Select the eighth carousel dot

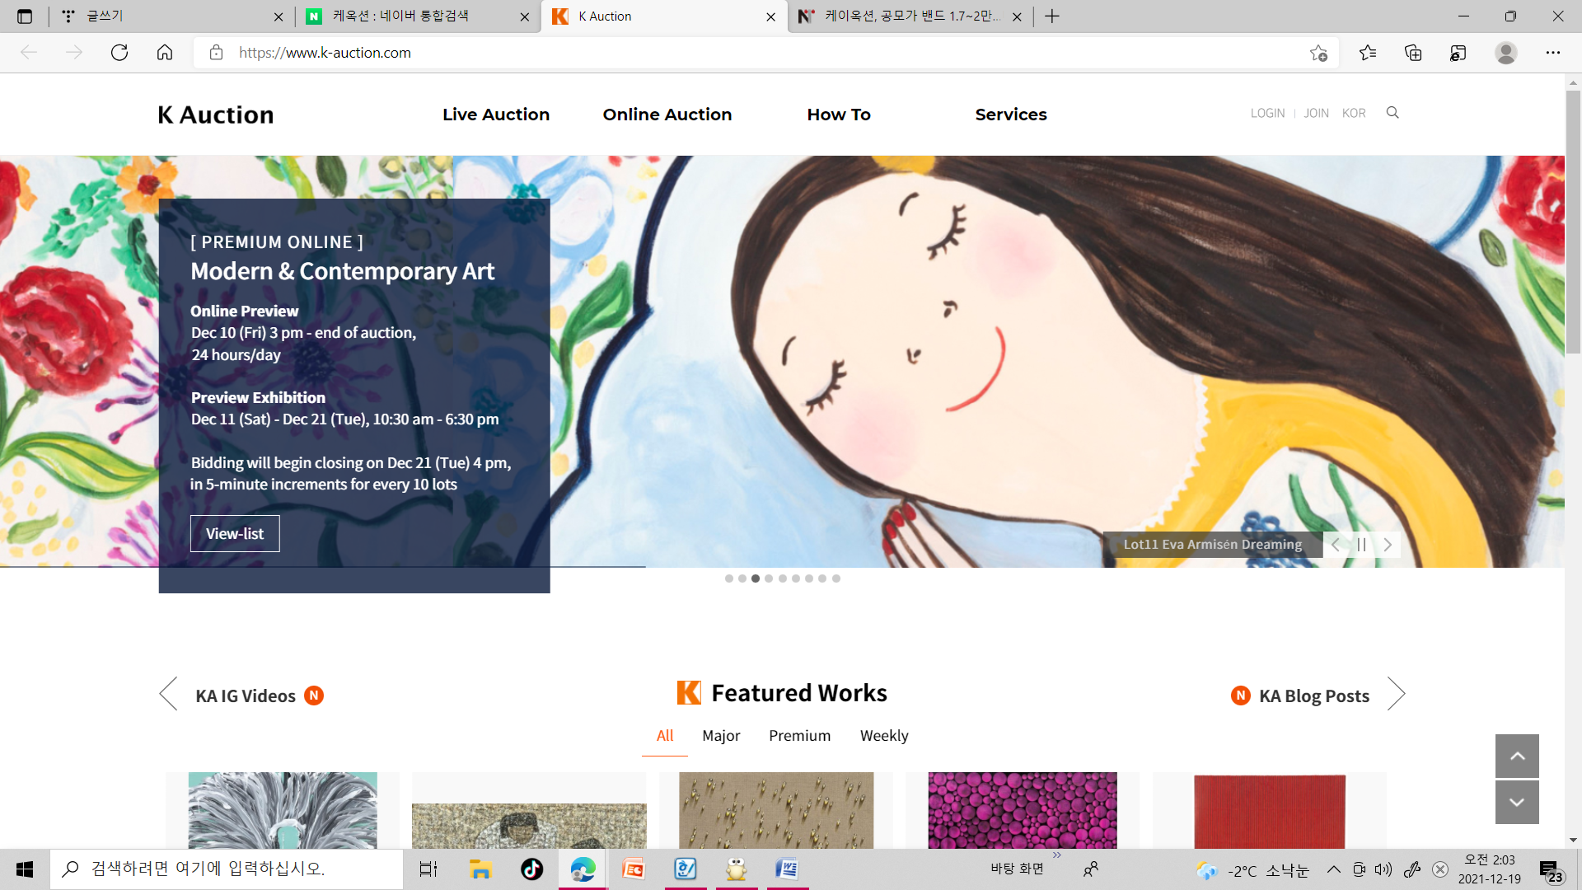[x=822, y=578]
